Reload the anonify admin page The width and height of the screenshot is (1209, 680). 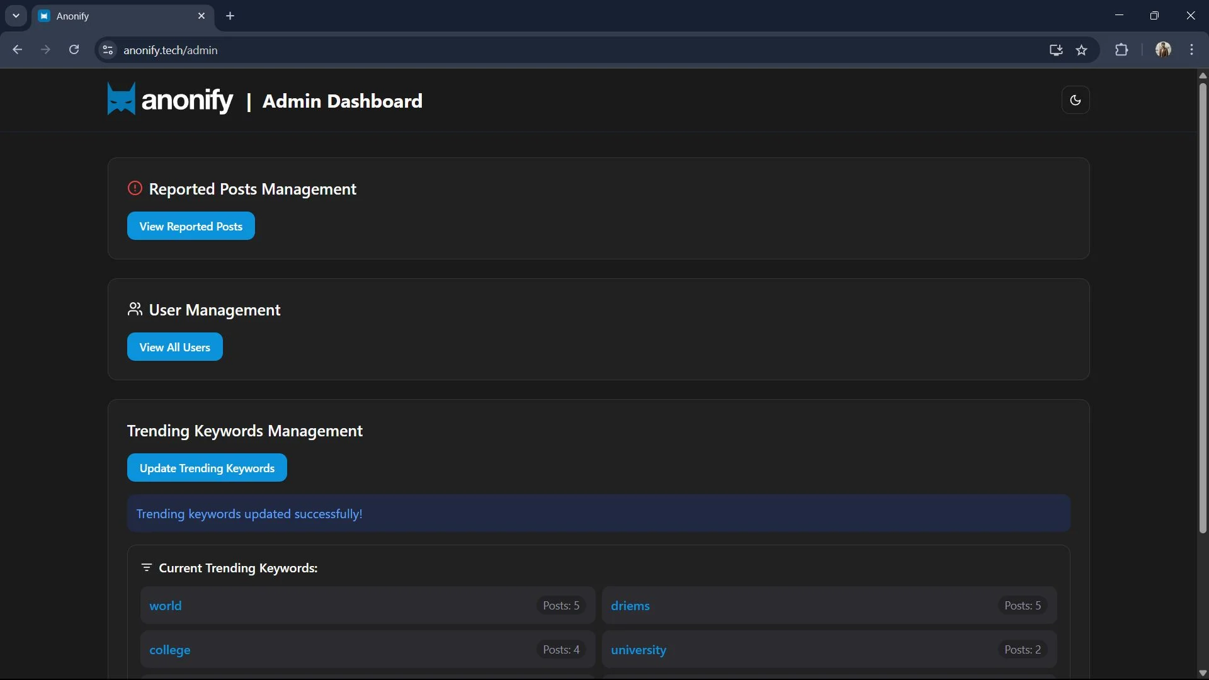coord(74,50)
